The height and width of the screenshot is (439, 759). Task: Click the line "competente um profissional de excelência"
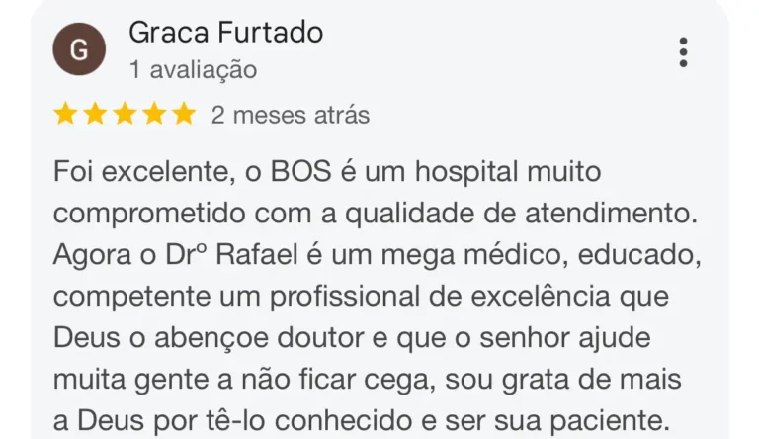point(361,298)
